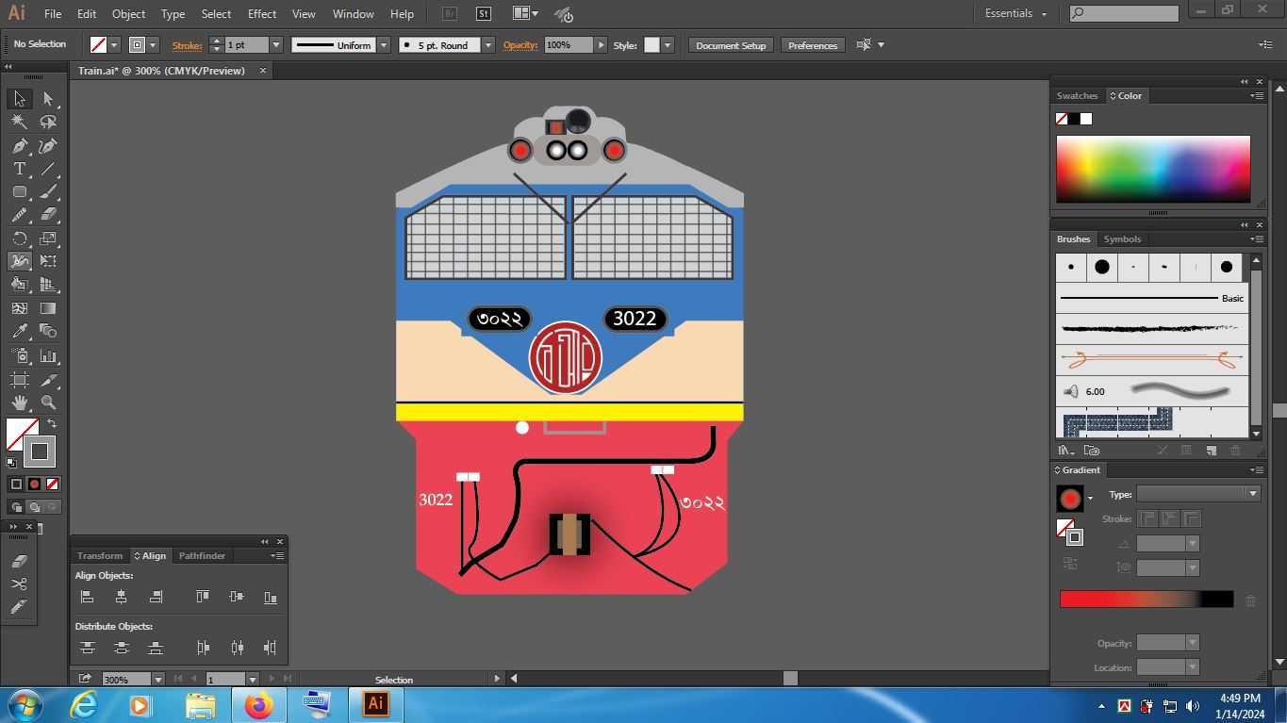Screen dimensions: 1287x723
Task: Select the Scale tool
Action: [x=48, y=238]
